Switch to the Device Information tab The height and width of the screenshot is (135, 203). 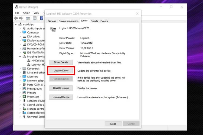(68, 21)
